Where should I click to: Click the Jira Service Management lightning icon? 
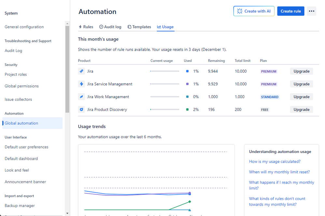(x=81, y=84)
